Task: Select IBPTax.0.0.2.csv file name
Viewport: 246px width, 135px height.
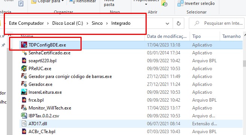Action: click(44, 116)
